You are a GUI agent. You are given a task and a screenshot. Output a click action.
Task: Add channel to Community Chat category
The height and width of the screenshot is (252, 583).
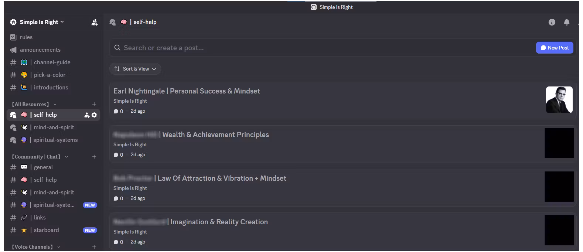tap(94, 157)
